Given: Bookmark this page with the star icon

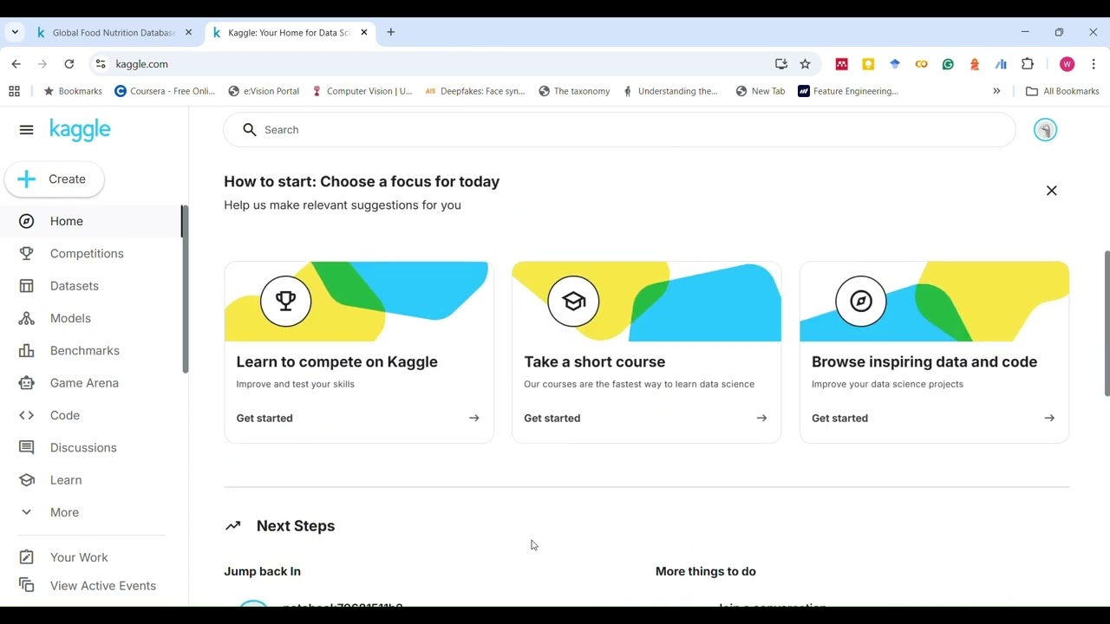Looking at the screenshot, I should coord(805,64).
